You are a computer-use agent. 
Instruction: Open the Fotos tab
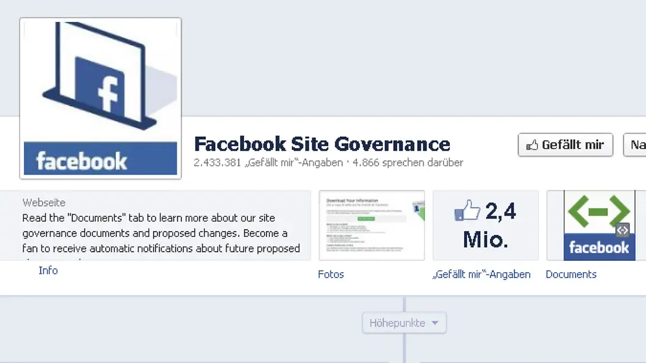point(331,274)
